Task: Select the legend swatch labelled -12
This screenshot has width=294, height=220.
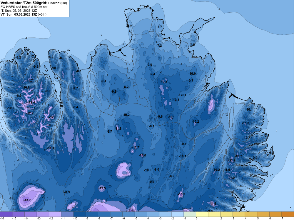Action: pyautogui.click(x=55, y=214)
